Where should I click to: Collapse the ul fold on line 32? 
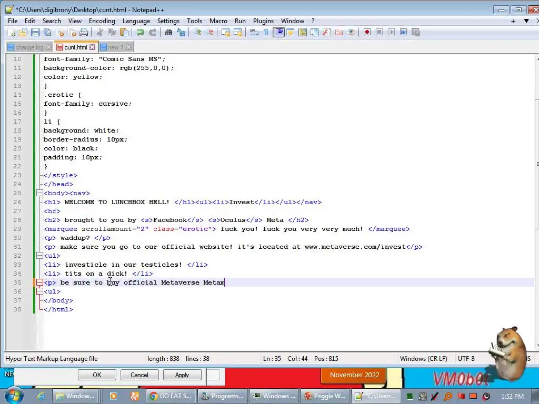click(x=39, y=256)
